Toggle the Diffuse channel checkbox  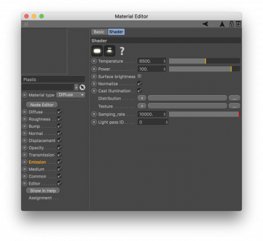[59, 112]
